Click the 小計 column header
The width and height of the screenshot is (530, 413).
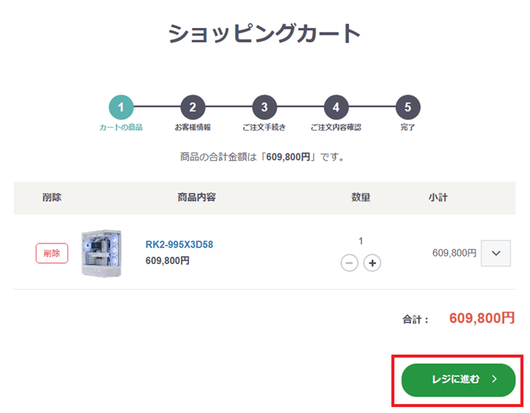pos(438,197)
